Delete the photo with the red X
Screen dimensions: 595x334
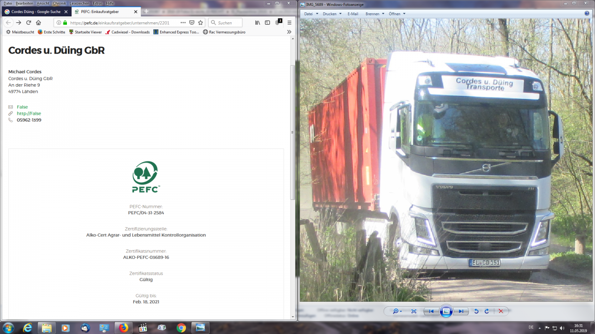(501, 311)
